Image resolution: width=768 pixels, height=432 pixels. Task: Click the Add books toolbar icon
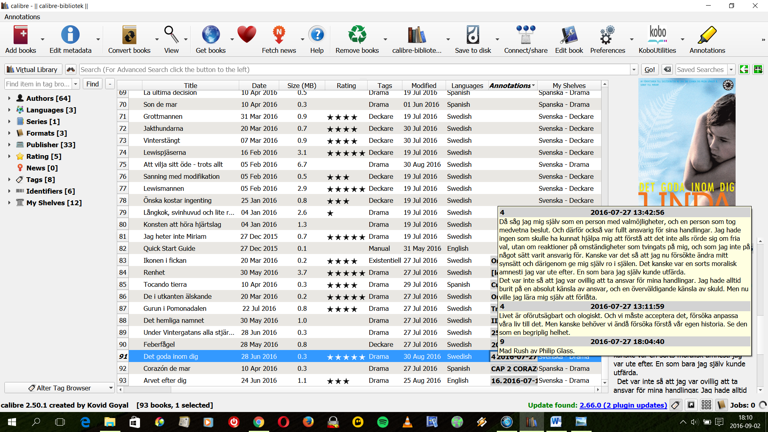(21, 35)
